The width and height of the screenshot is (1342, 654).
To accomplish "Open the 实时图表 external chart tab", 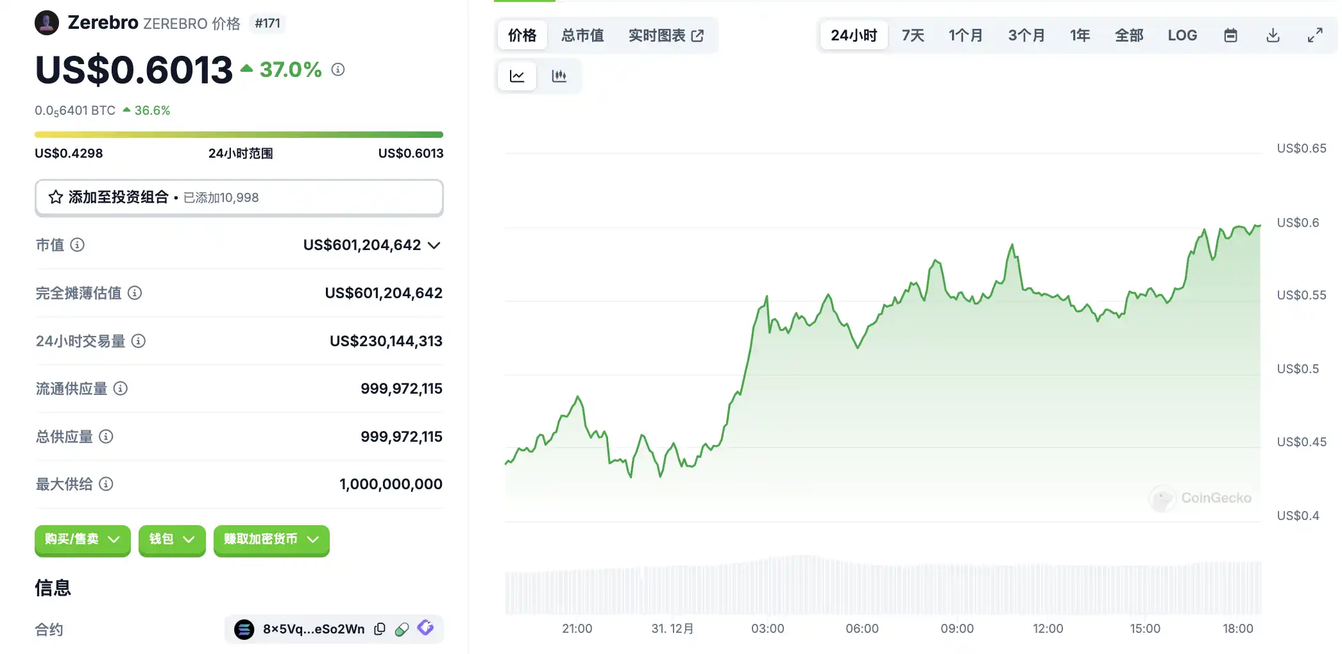I will (x=666, y=35).
